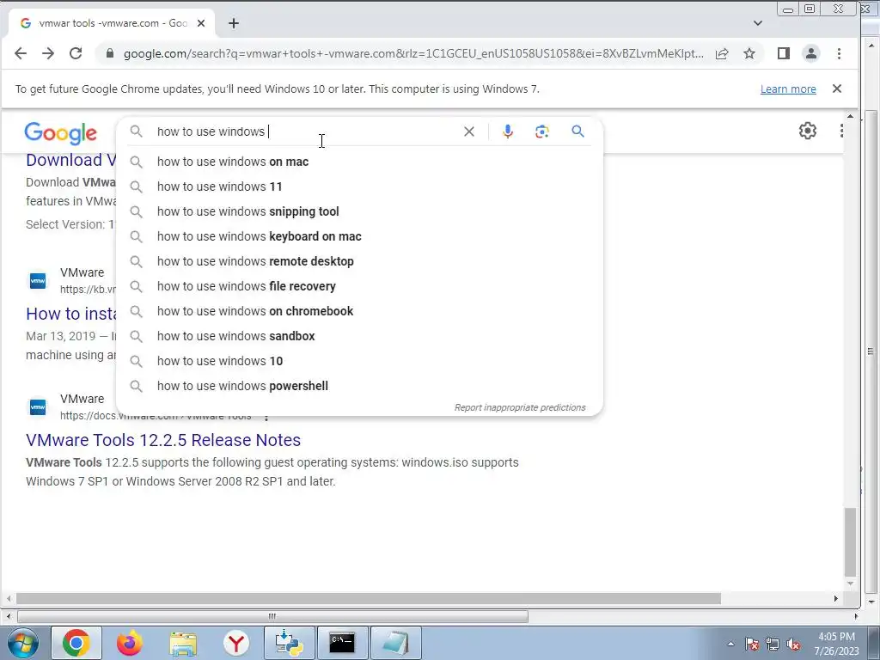880x660 pixels.
Task: Reload the current Google page
Action: (x=76, y=53)
